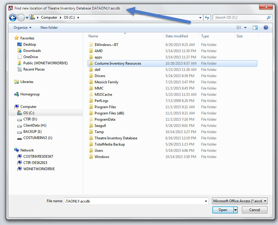Toggle the preview pane icon
The width and height of the screenshot is (278, 225).
pos(255,28)
